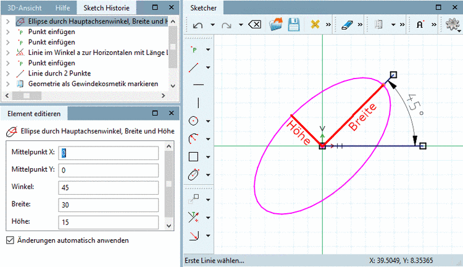Select the Sketcher tab
Screen dimensions: 463x267
204,8
